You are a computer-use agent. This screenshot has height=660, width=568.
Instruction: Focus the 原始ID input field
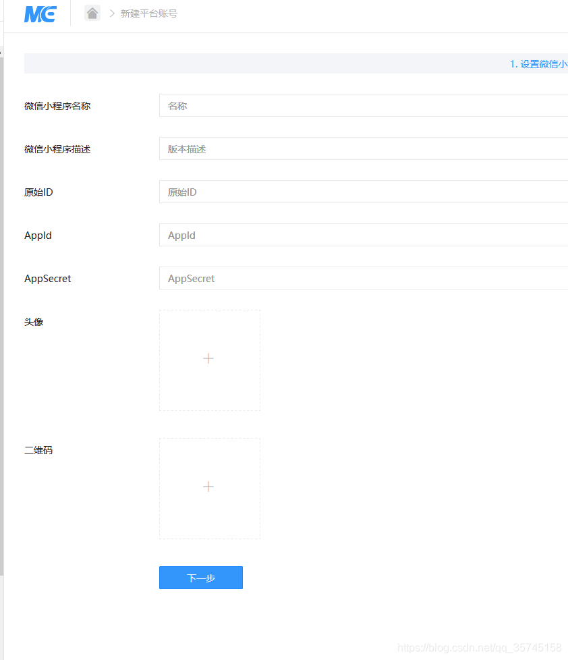coord(364,192)
